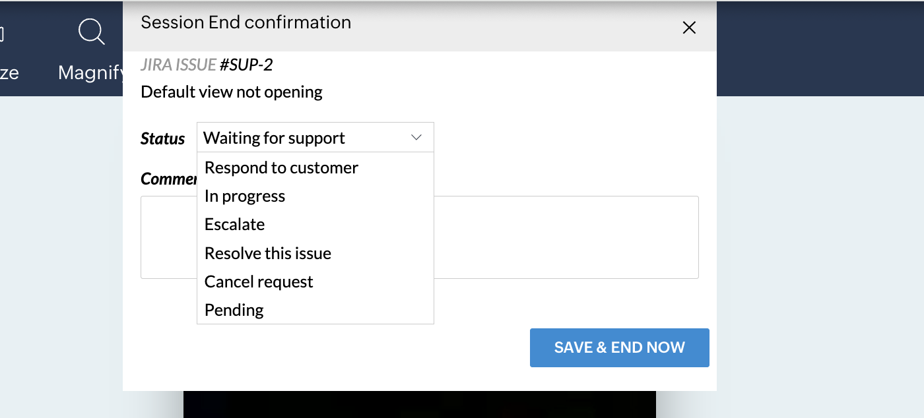This screenshot has width=924, height=418.
Task: Close the Session End confirmation dialog
Action: coord(689,28)
